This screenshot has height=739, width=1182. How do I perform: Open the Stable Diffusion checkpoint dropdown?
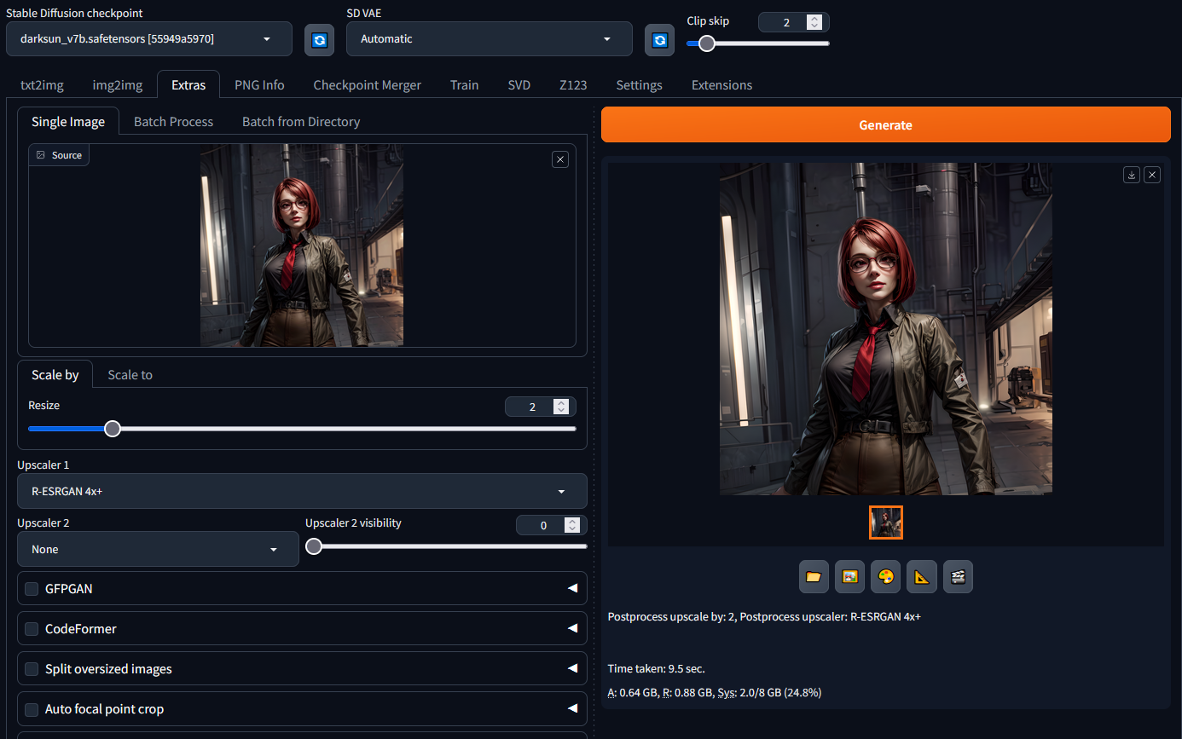click(x=149, y=39)
